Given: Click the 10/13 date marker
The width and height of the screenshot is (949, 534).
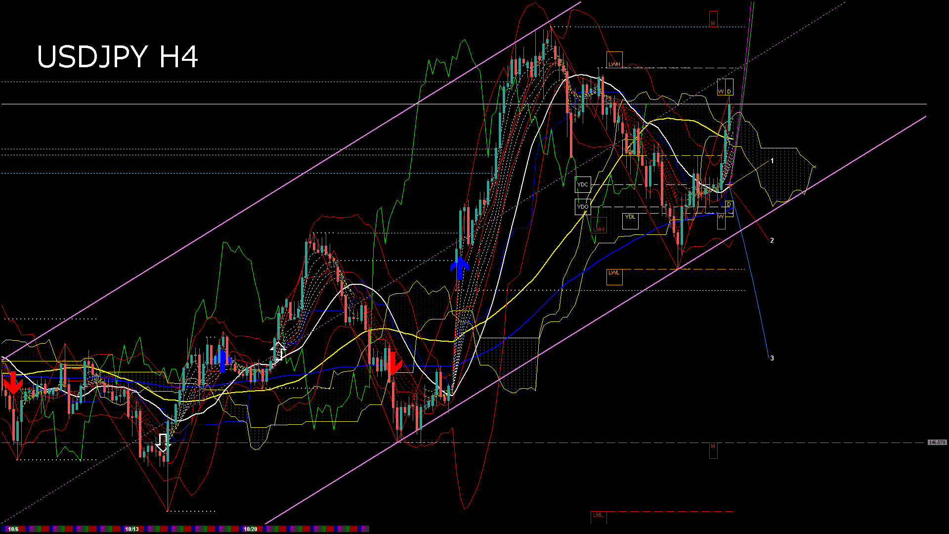Looking at the screenshot, I should (x=132, y=529).
